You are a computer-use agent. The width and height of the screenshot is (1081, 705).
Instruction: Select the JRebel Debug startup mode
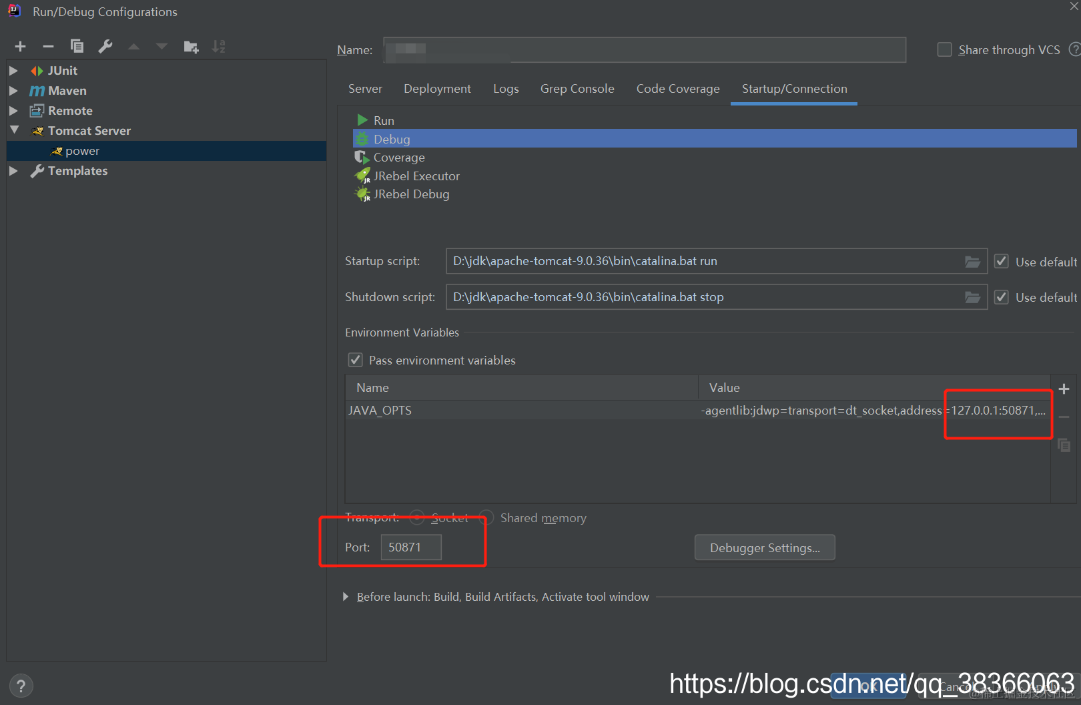coord(411,194)
